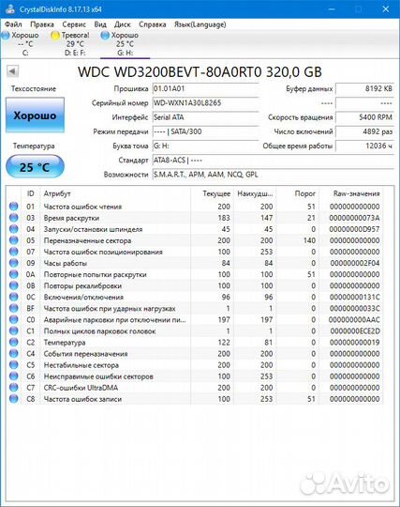The width and height of the screenshot is (400, 507).
Task: Click status icon of attribute C7
Action: tap(13, 387)
